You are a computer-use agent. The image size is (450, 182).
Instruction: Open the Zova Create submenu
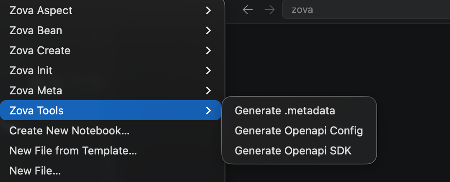(x=40, y=51)
